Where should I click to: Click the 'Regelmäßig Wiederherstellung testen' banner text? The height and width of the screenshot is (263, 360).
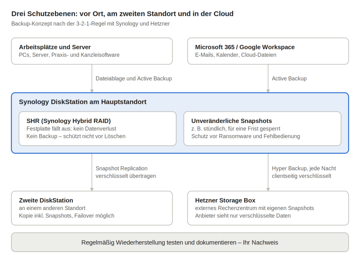tap(180, 242)
